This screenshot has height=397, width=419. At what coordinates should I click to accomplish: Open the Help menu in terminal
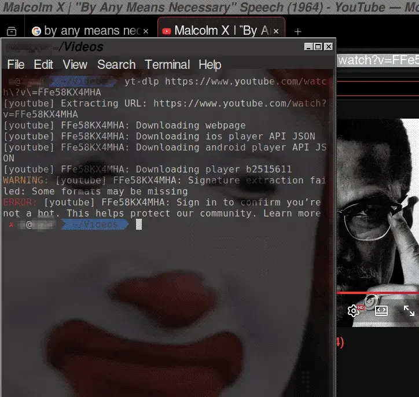pos(209,65)
